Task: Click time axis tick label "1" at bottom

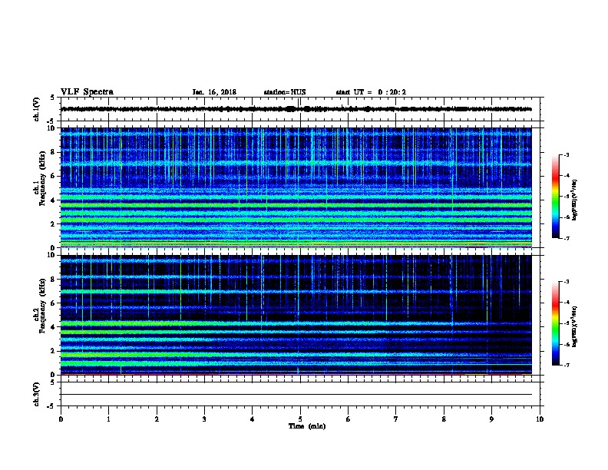Action: click(108, 419)
